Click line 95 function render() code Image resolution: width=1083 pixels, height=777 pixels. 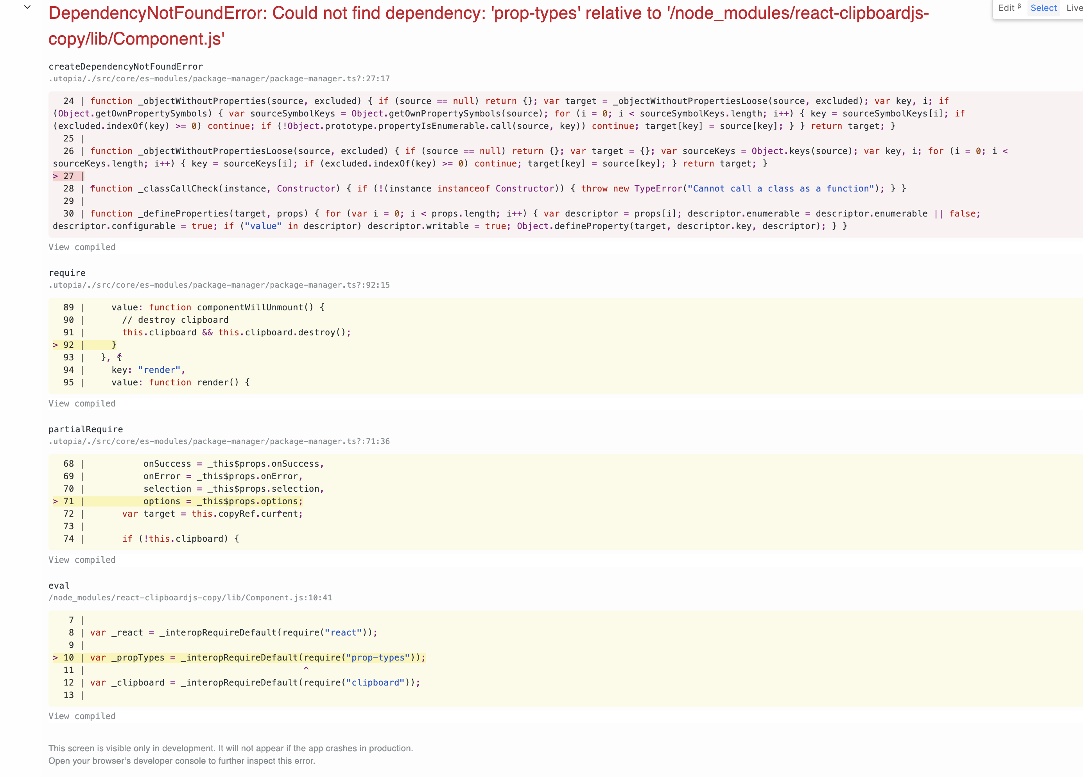tap(181, 382)
